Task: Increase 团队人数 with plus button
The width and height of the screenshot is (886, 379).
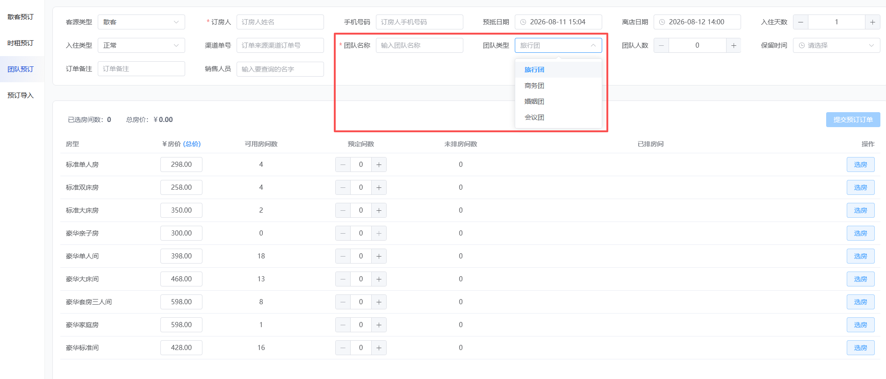Action: (x=734, y=45)
